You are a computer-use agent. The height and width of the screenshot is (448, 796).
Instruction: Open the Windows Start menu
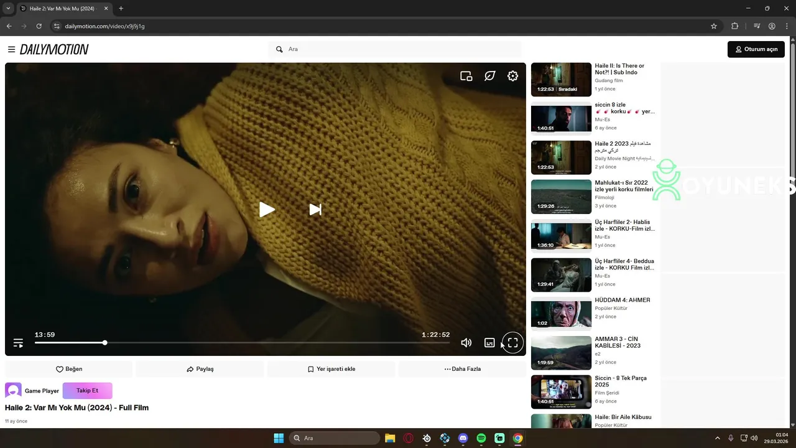point(279,438)
